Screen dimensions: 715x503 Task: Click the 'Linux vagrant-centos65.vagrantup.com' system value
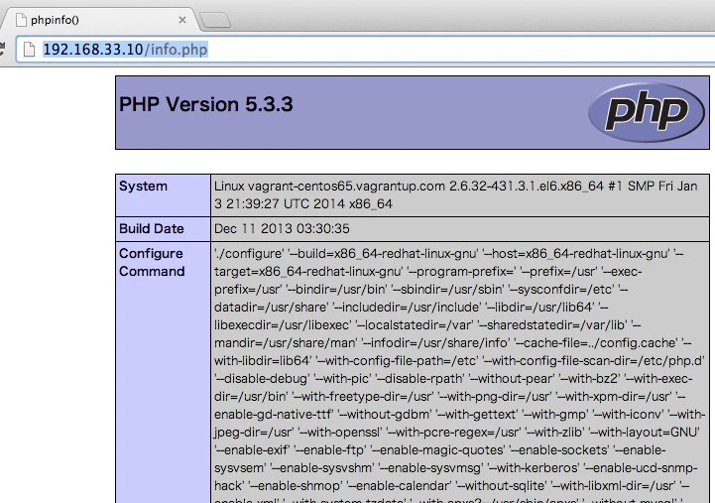(x=456, y=194)
